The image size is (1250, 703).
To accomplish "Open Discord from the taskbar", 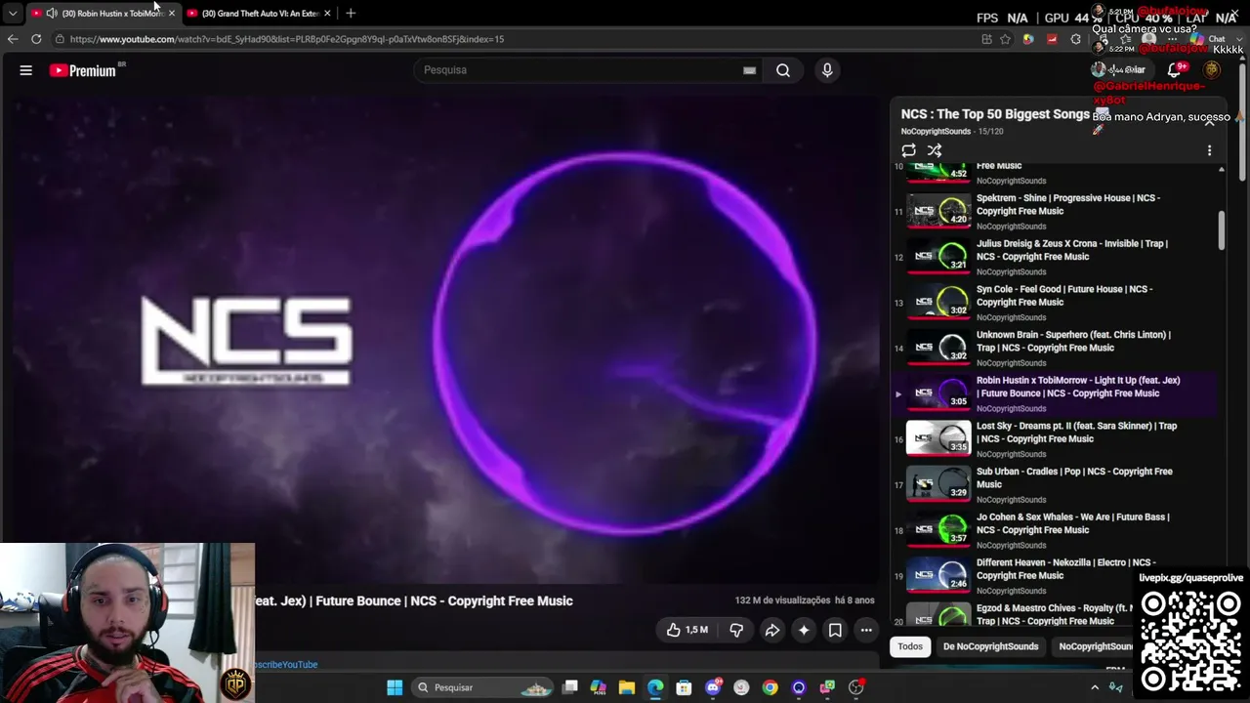I will tap(713, 687).
